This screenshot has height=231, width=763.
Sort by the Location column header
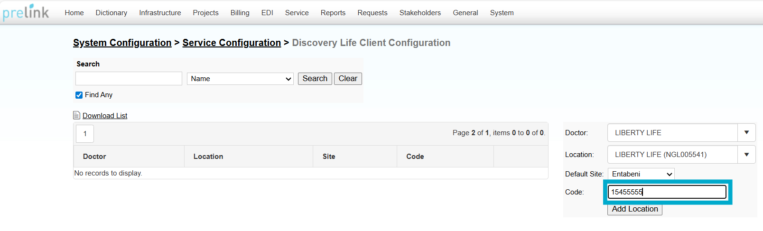(208, 157)
